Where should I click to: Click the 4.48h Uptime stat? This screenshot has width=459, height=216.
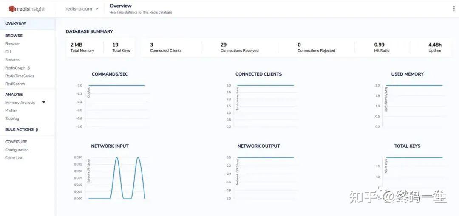coord(435,48)
